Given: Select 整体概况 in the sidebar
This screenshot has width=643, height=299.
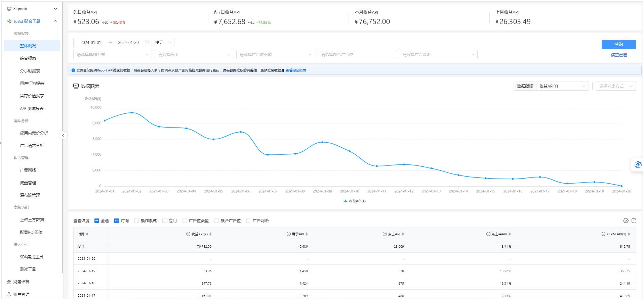Looking at the screenshot, I should pos(32,46).
